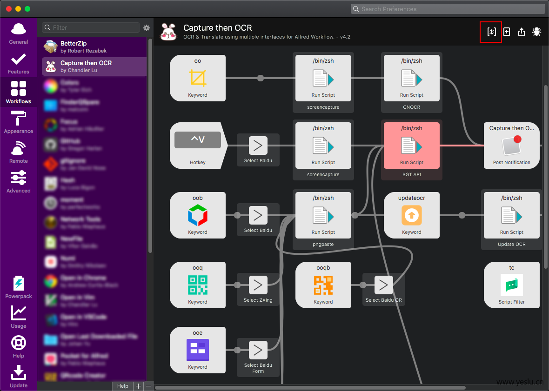This screenshot has height=391, width=549.
Task: Click the horizontal scrollbar under canvas
Action: [x=310, y=387]
